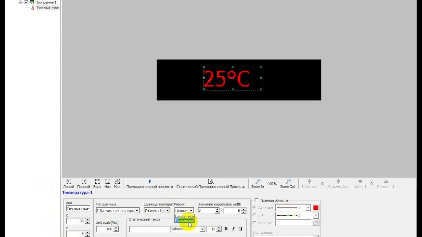Maximize the area with the Max button
The width and height of the screenshot is (422, 237).
[117, 184]
